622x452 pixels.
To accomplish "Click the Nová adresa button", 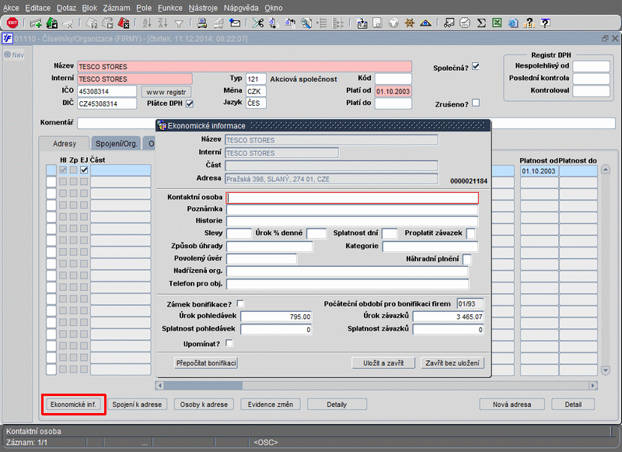I will pyautogui.click(x=512, y=405).
